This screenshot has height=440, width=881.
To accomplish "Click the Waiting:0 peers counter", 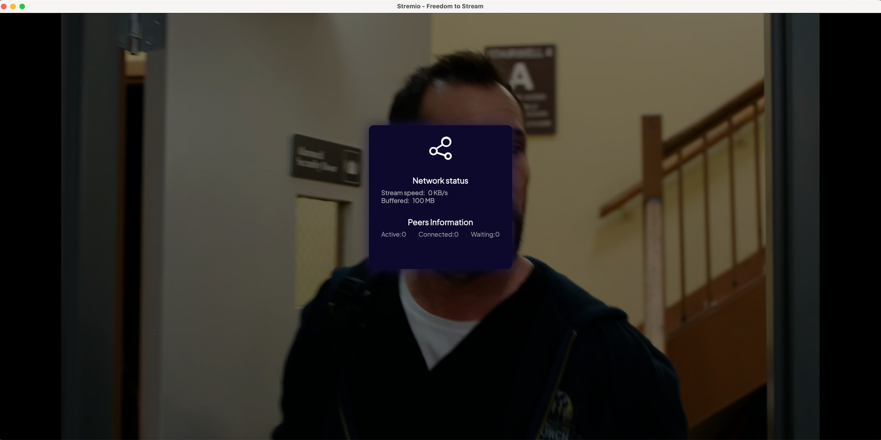I will [485, 234].
